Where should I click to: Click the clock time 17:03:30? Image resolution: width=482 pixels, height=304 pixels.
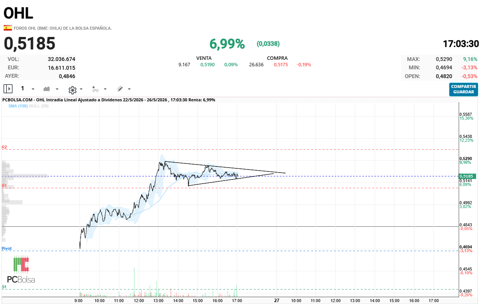click(x=461, y=44)
